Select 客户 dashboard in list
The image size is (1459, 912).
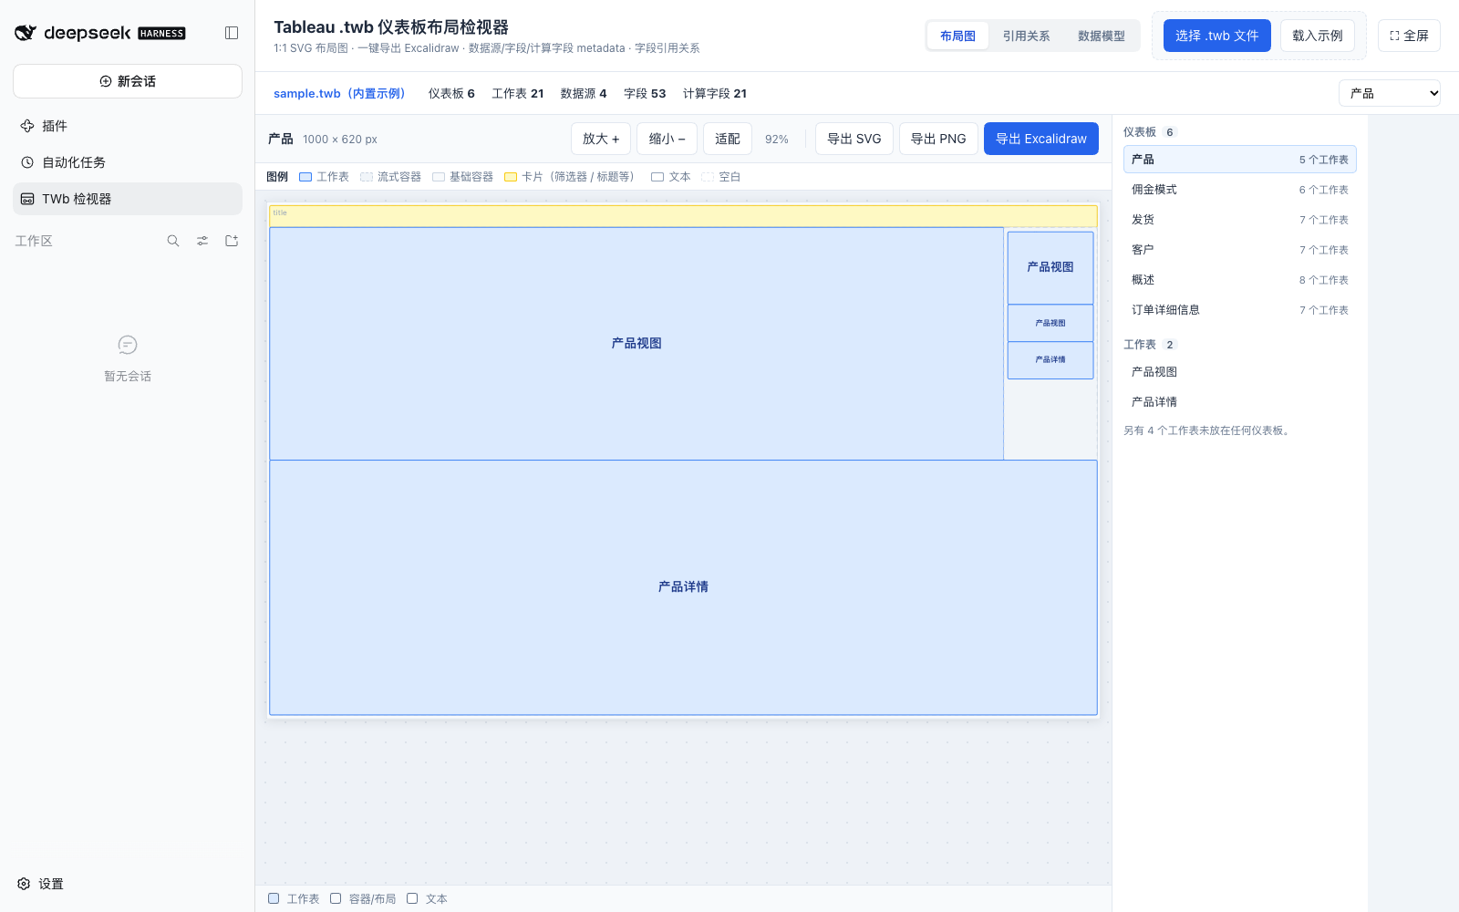pyautogui.click(x=1240, y=250)
